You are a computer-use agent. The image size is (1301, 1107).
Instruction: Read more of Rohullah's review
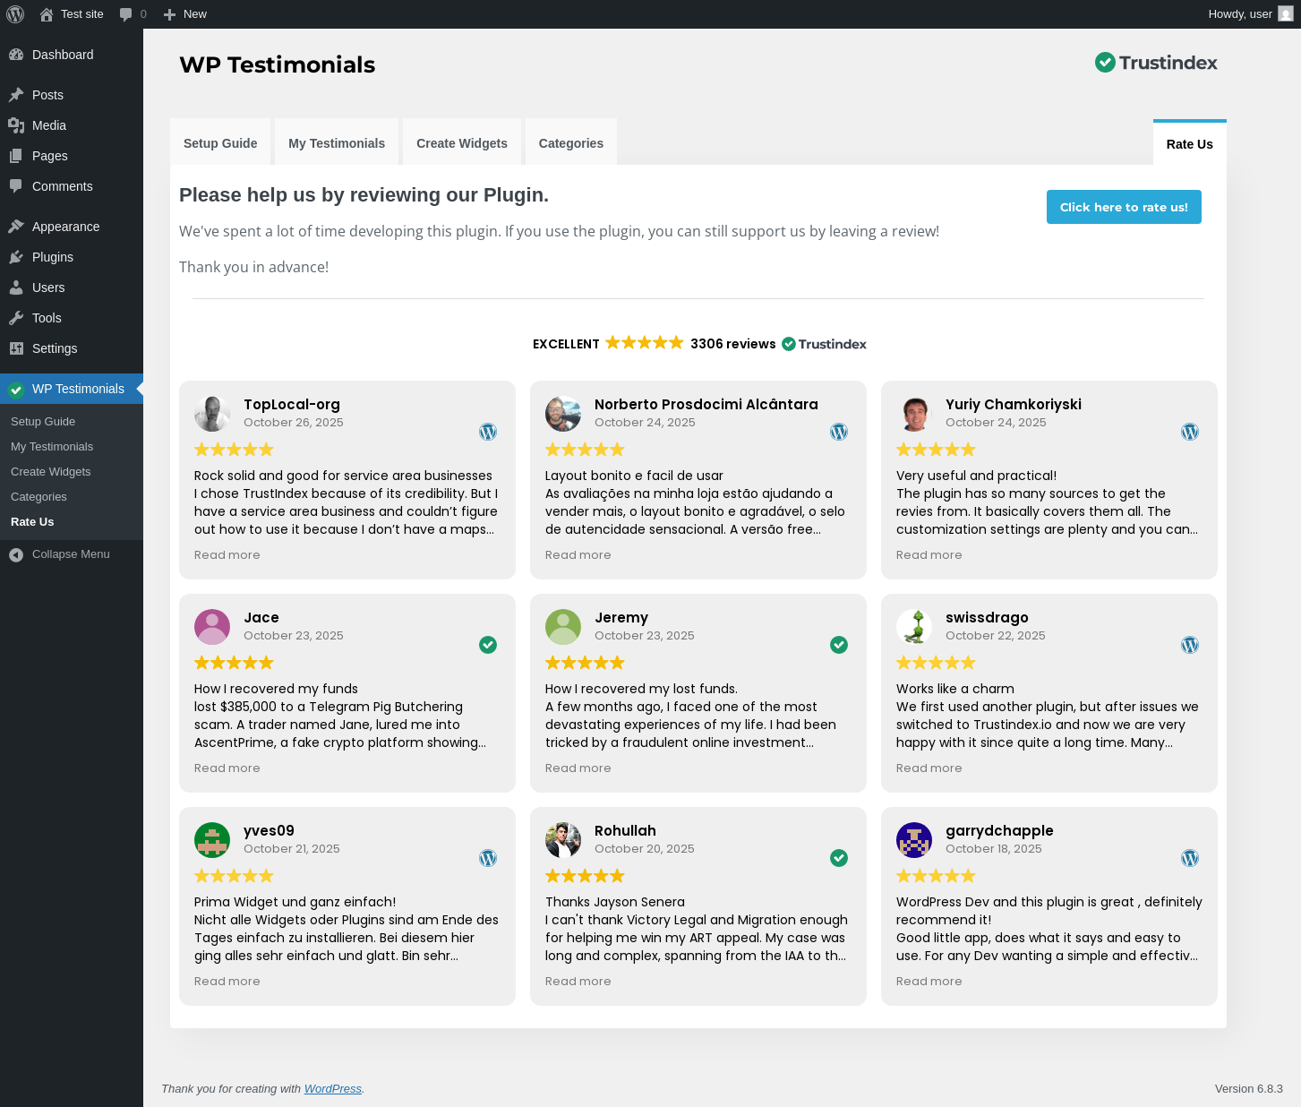click(578, 982)
